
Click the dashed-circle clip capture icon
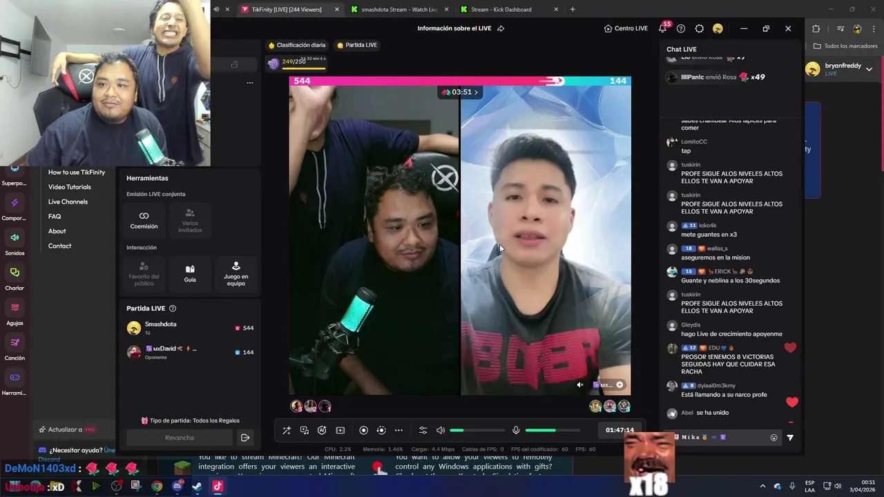tap(381, 430)
